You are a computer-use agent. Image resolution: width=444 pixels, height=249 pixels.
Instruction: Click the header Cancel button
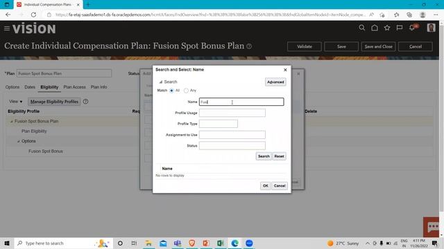(x=416, y=46)
